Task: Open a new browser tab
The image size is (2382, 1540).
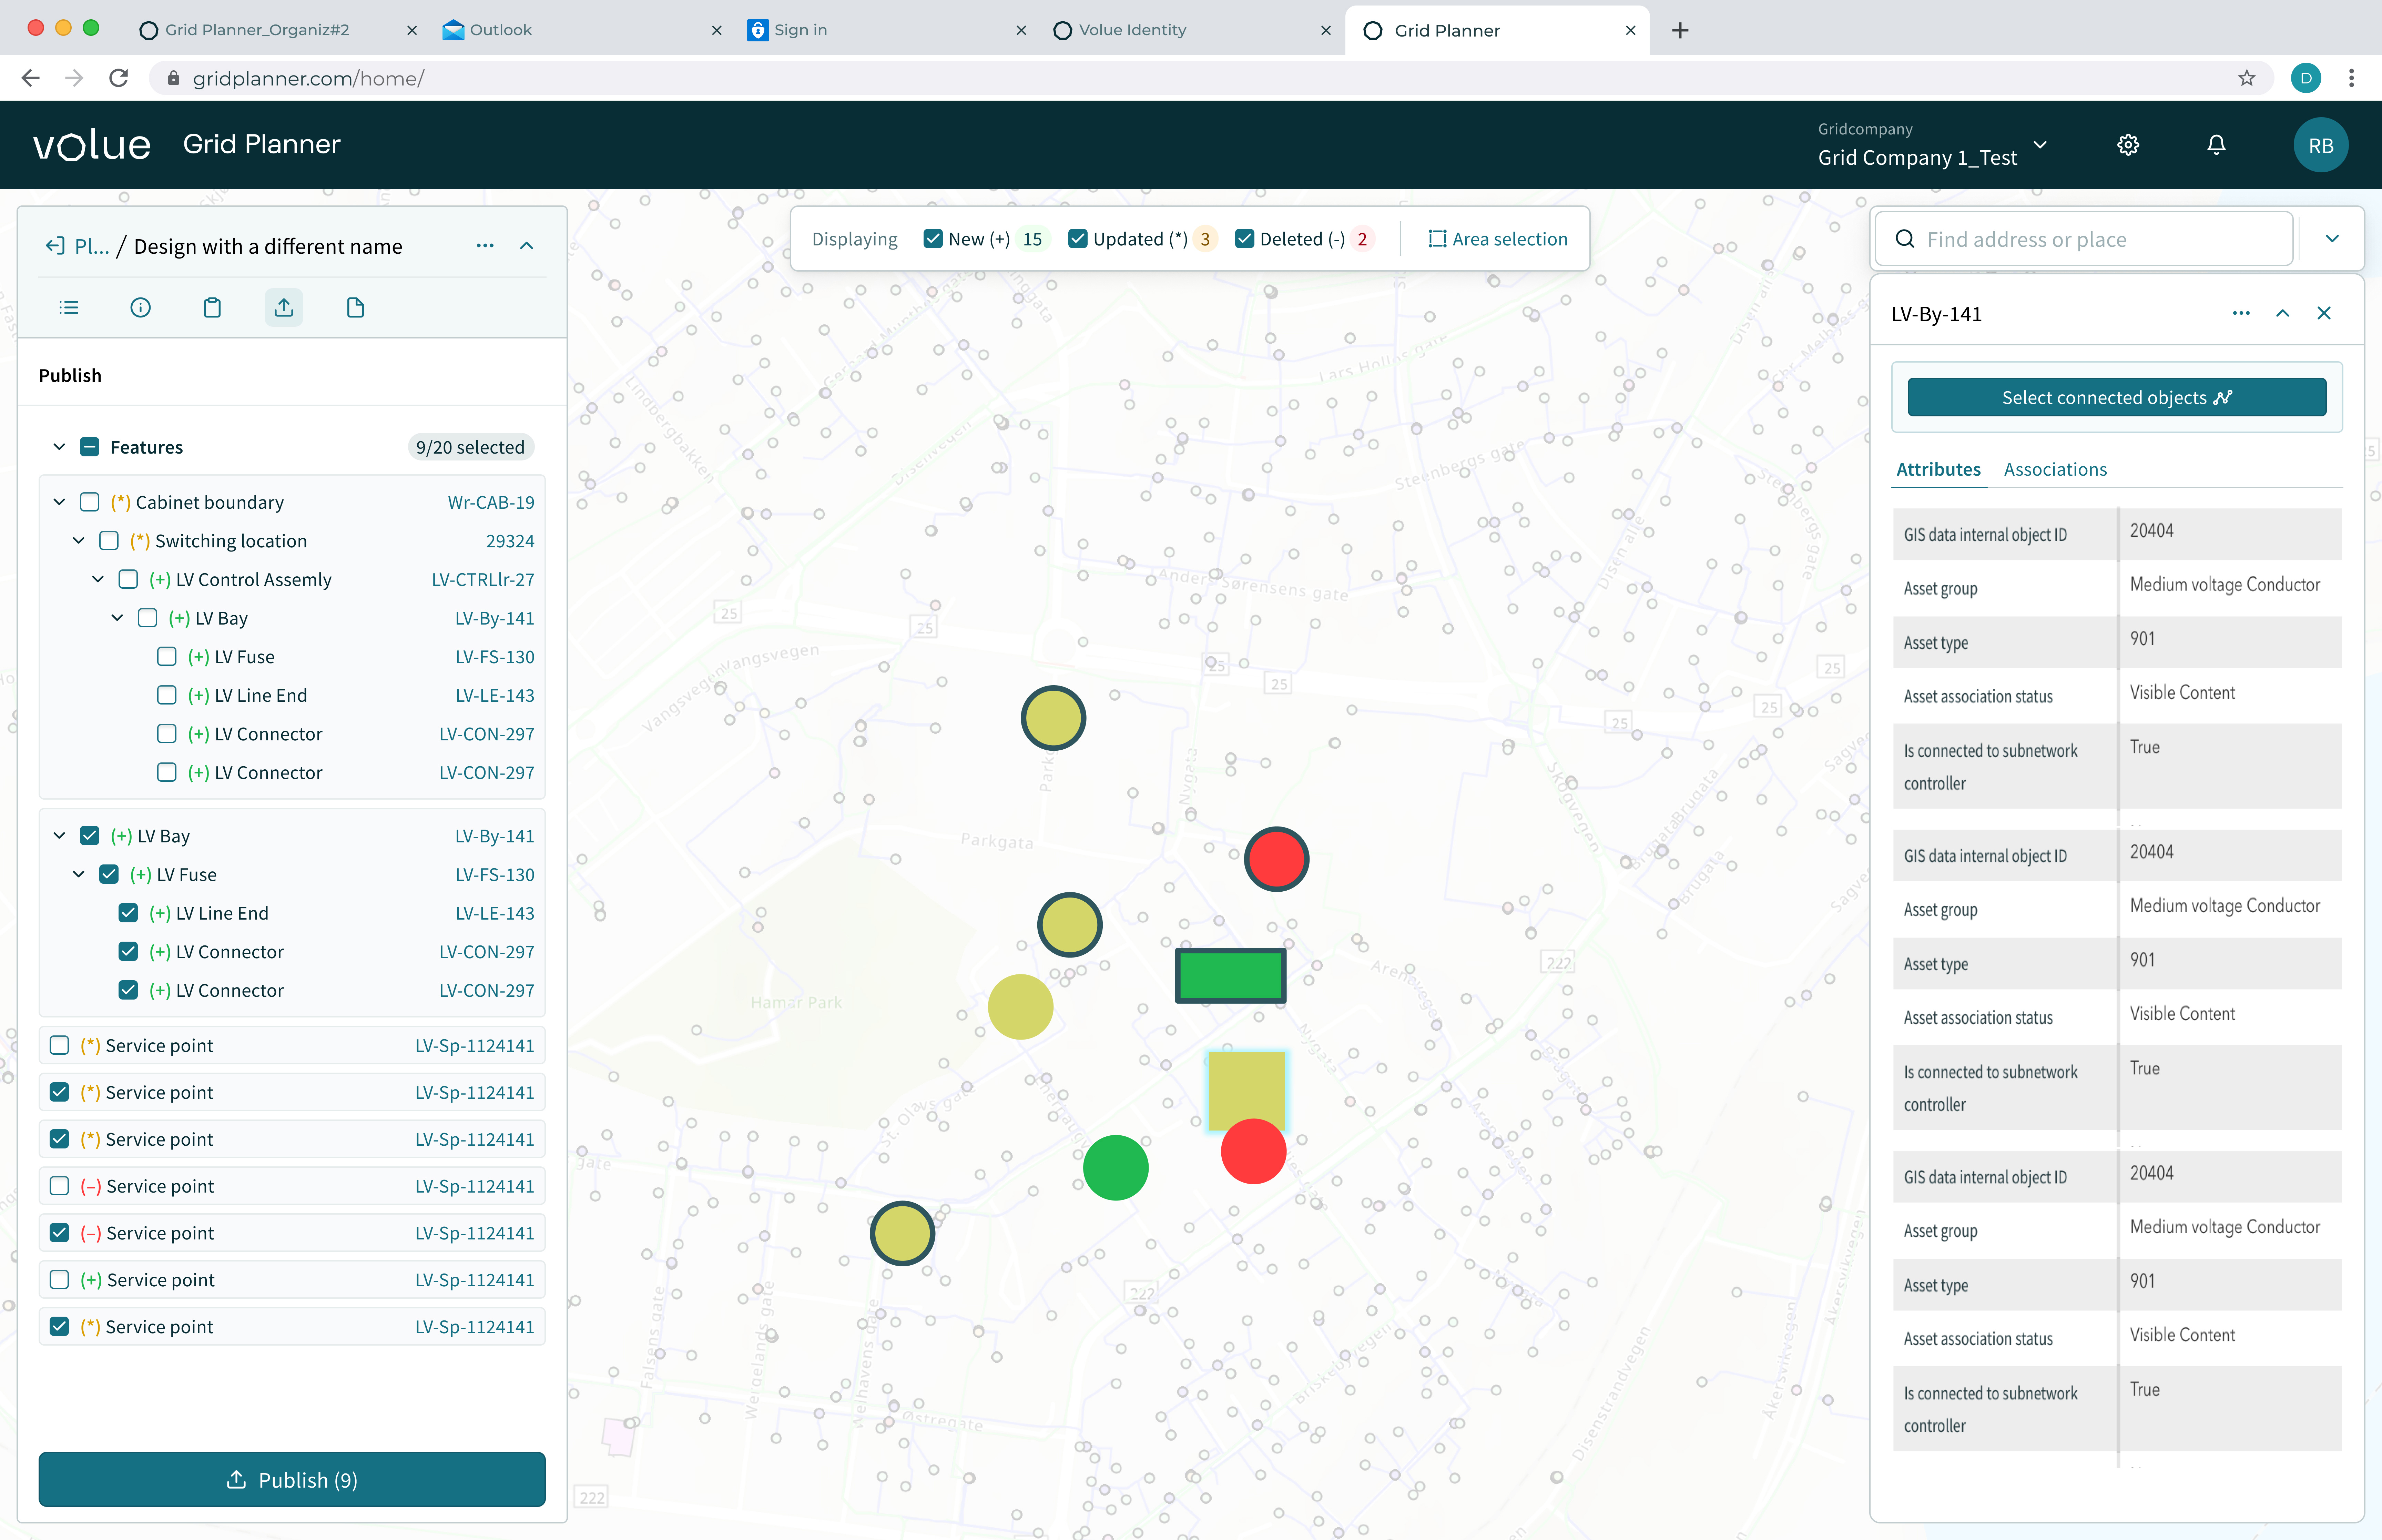Action: pos(1680,30)
